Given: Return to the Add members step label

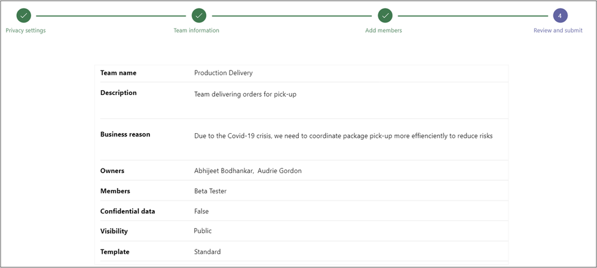Looking at the screenshot, I should 383,30.
